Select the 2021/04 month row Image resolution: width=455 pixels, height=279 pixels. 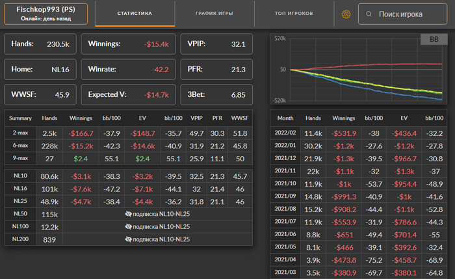tap(359, 260)
